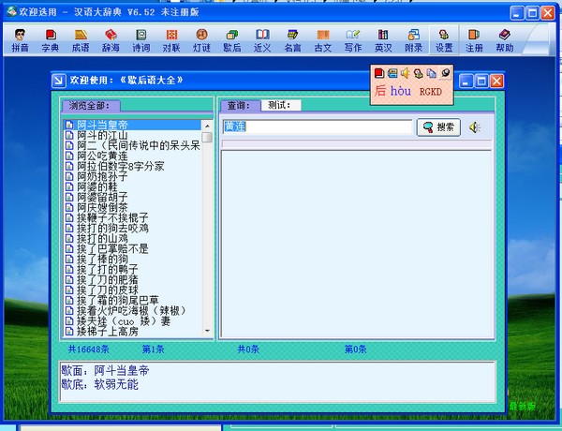Click the speaker icon beside 搜索 button
The image size is (562, 431).
pyautogui.click(x=475, y=127)
